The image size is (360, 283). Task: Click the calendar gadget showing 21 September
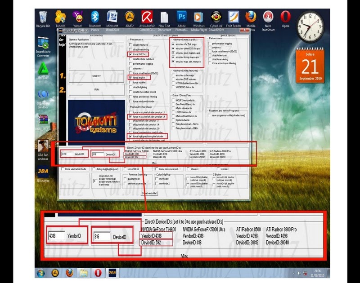tap(310, 65)
